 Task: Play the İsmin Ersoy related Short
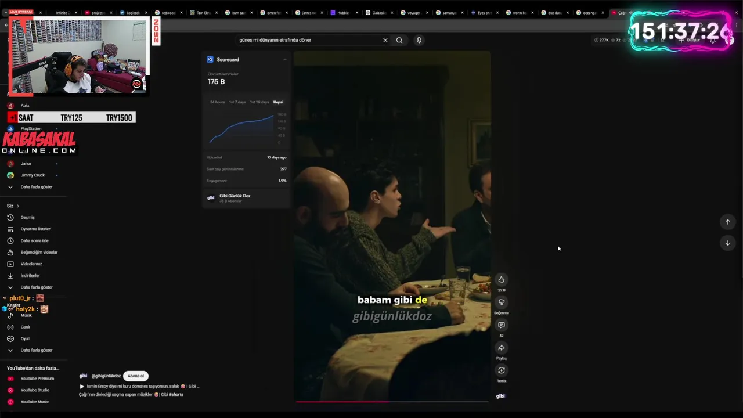click(139, 386)
